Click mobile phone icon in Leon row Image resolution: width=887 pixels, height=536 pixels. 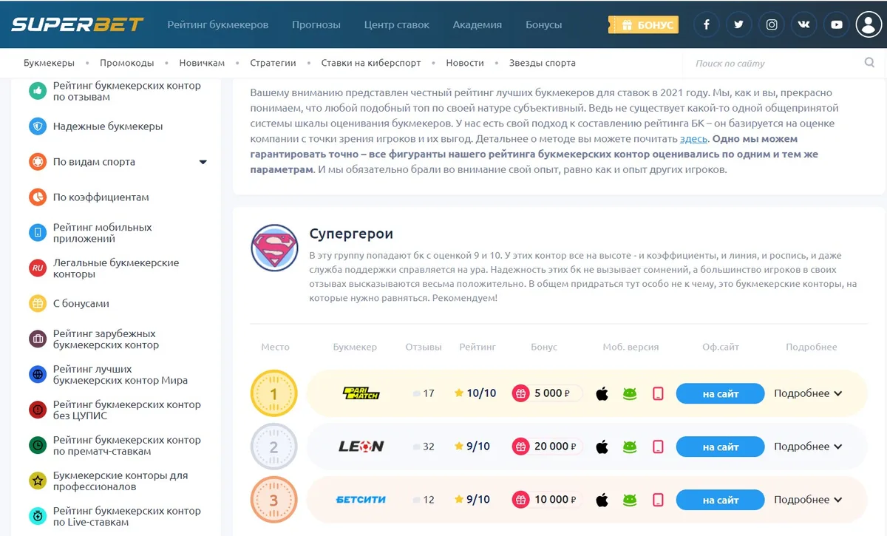coord(658,447)
